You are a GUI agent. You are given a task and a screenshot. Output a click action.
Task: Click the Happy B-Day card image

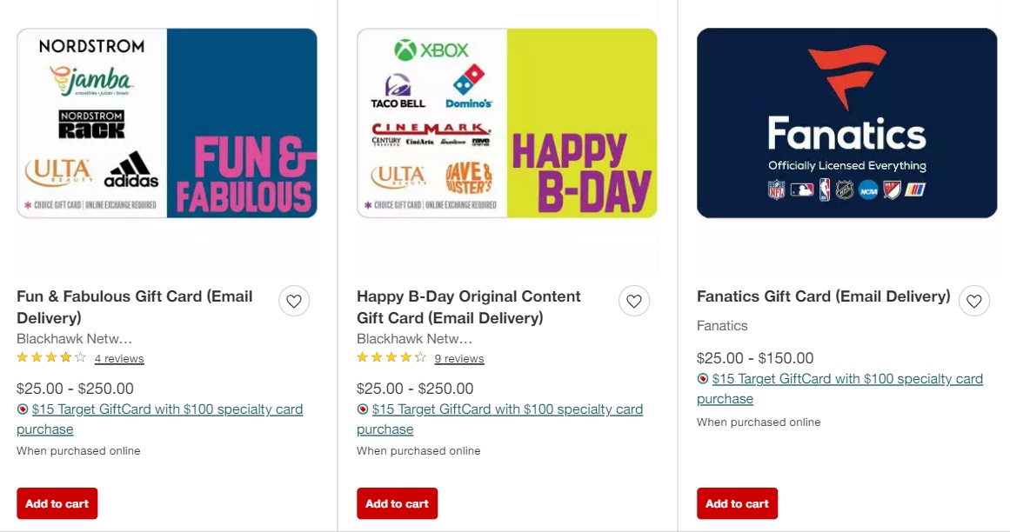click(506, 122)
